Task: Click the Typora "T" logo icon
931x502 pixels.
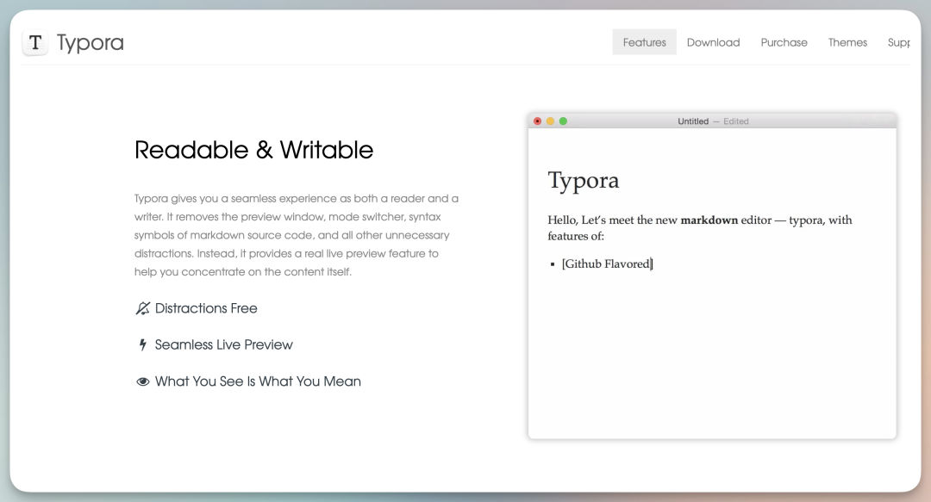Action: click(34, 43)
